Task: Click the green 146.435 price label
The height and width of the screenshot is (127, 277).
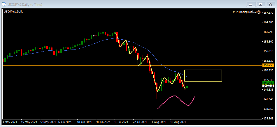Action: click(x=268, y=83)
